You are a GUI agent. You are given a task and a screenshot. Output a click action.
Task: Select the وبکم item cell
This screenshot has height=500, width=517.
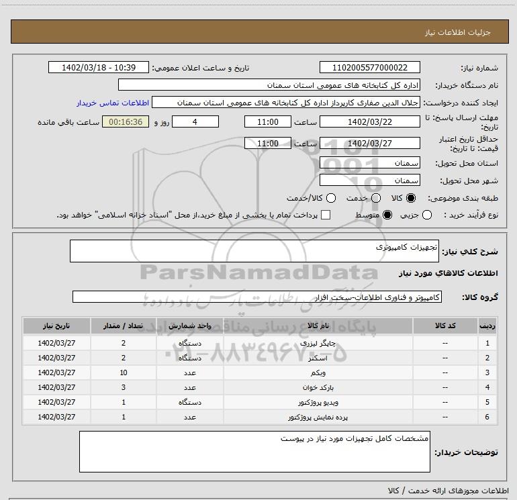(318, 372)
